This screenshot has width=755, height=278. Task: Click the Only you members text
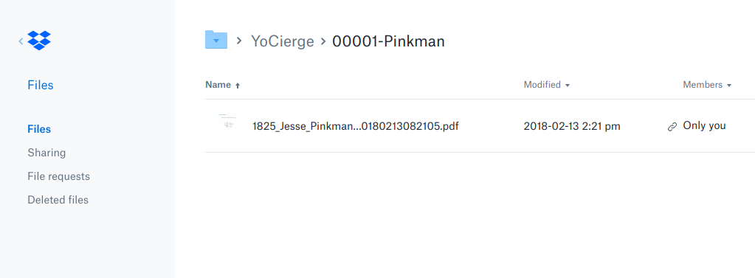pos(704,126)
